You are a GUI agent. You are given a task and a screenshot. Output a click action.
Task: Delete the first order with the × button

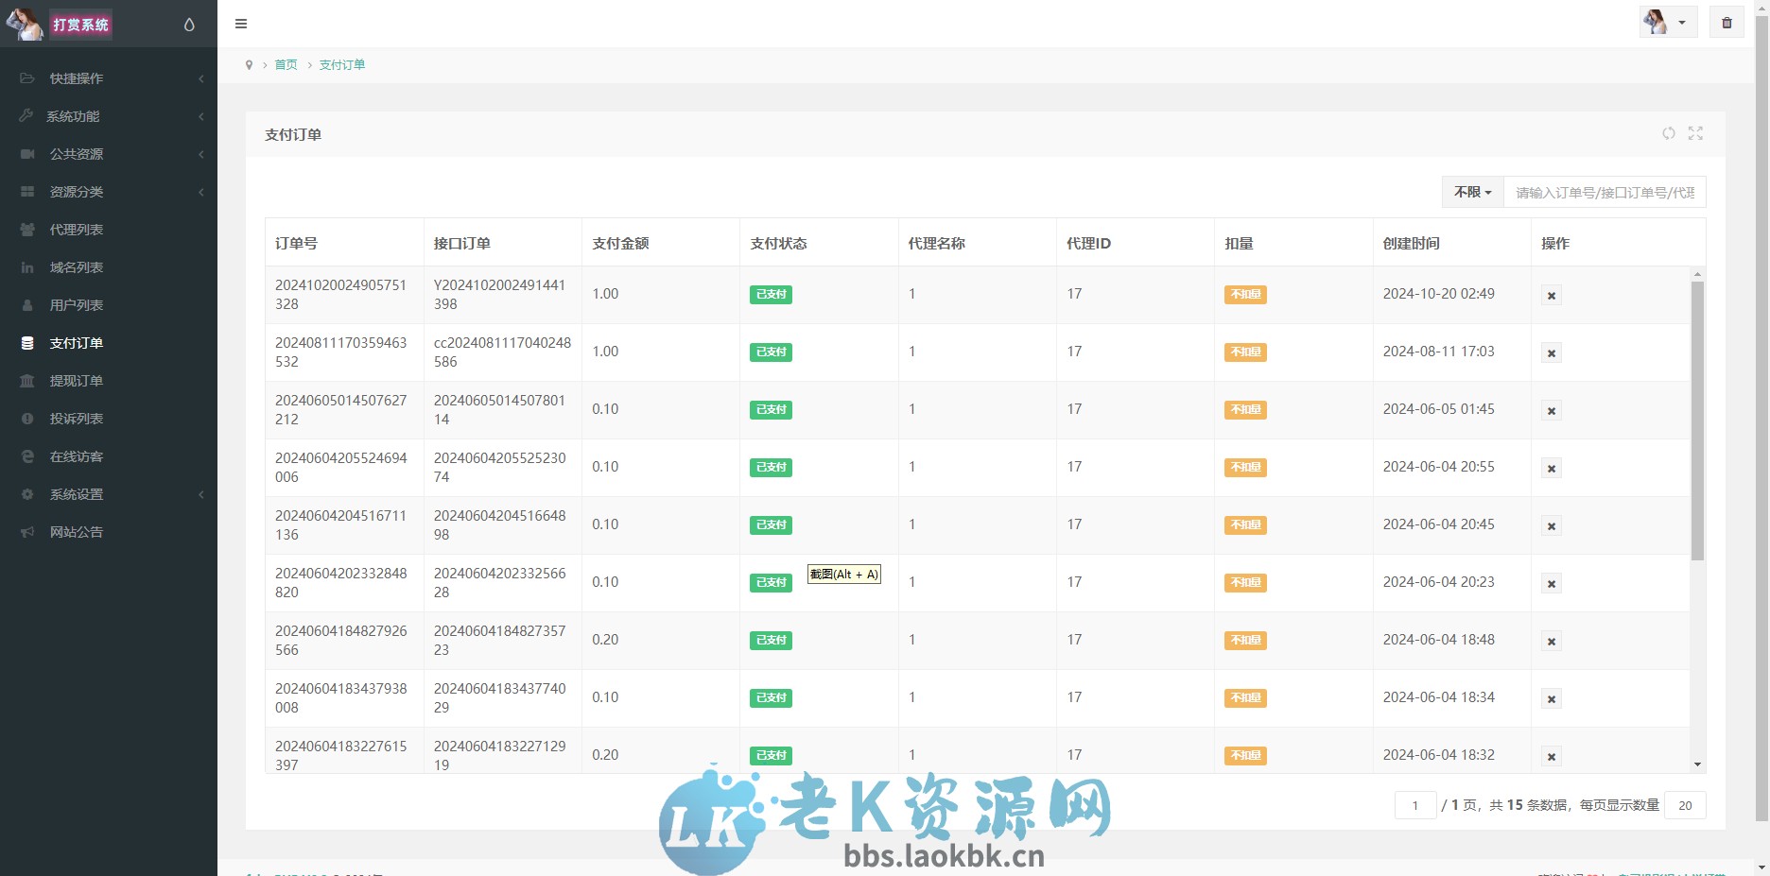tap(1551, 295)
